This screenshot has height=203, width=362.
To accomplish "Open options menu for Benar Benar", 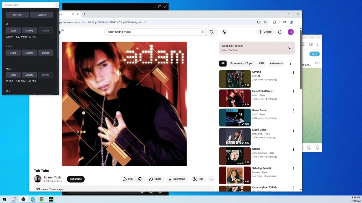I will pyautogui.click(x=293, y=111).
